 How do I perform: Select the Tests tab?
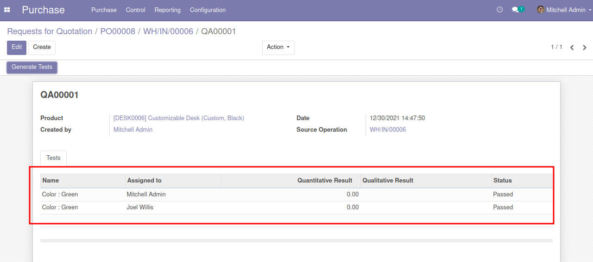coord(53,158)
